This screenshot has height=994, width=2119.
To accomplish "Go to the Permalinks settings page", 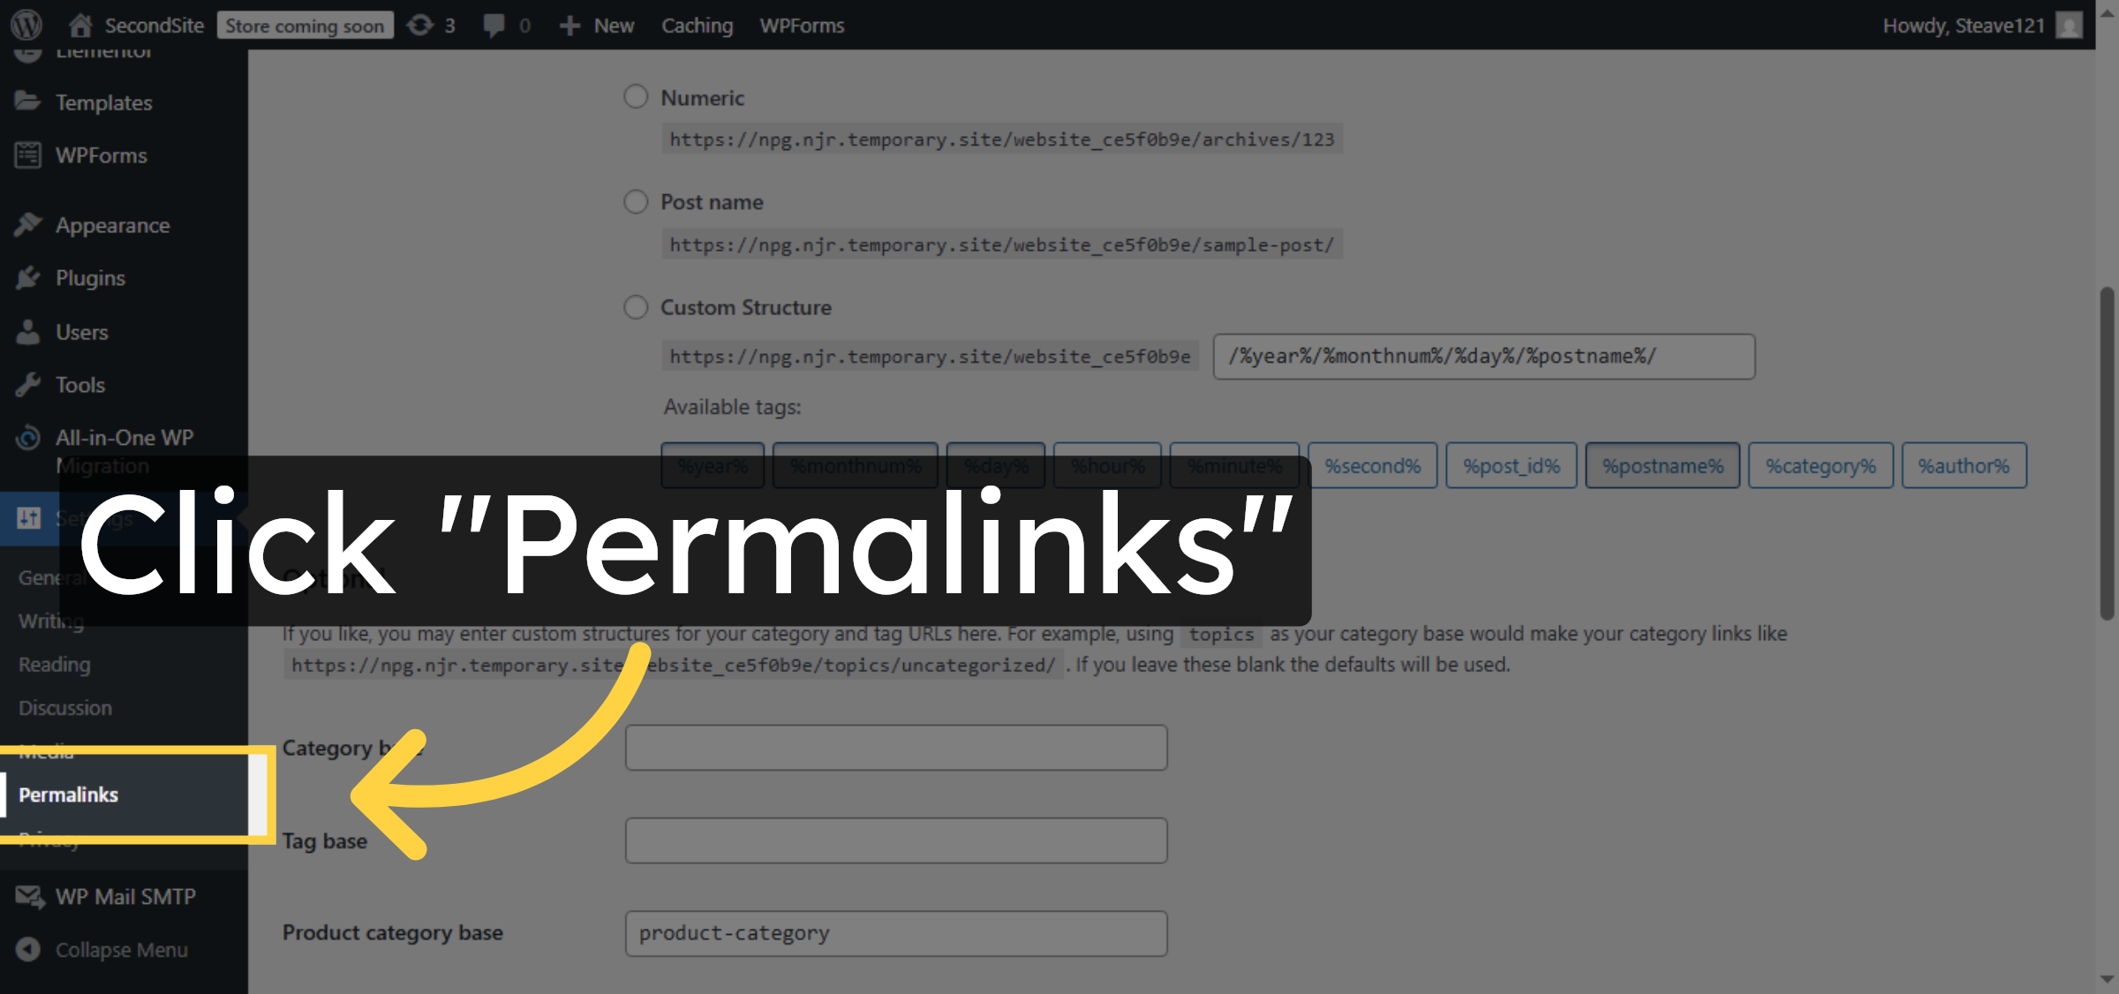I will pos(68,794).
